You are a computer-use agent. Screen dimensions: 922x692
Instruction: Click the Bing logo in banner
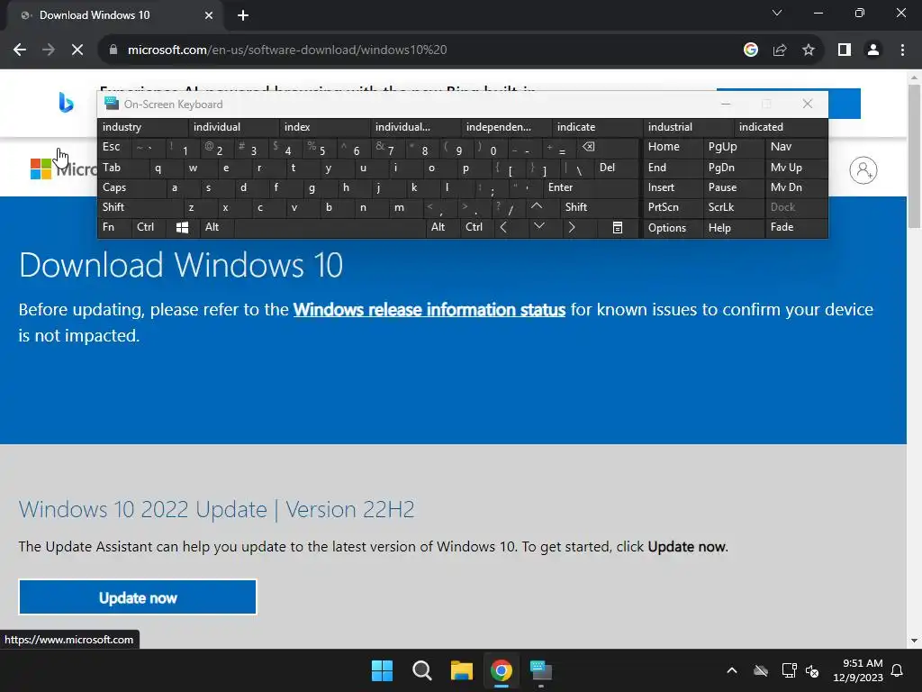[x=66, y=103]
